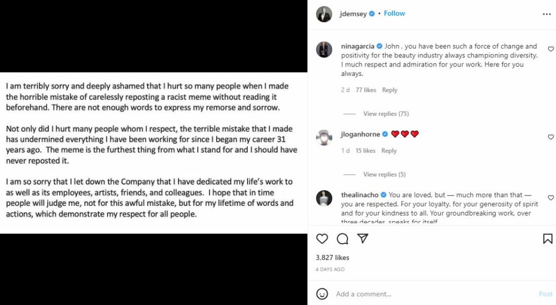556x305 pixels.
Task: Open the comment bubble icon
Action: point(342,239)
